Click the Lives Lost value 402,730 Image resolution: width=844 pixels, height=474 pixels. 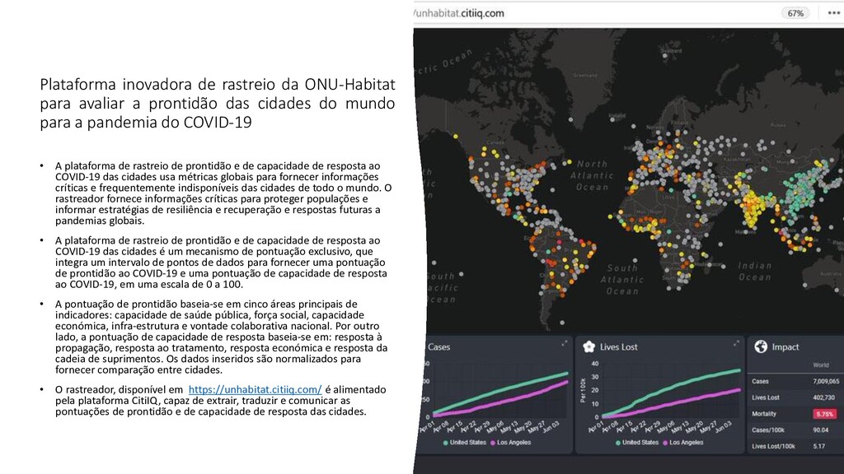[x=823, y=397]
